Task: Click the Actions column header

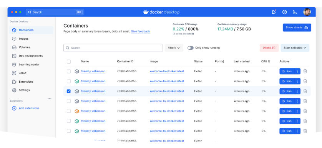Action: point(284,62)
